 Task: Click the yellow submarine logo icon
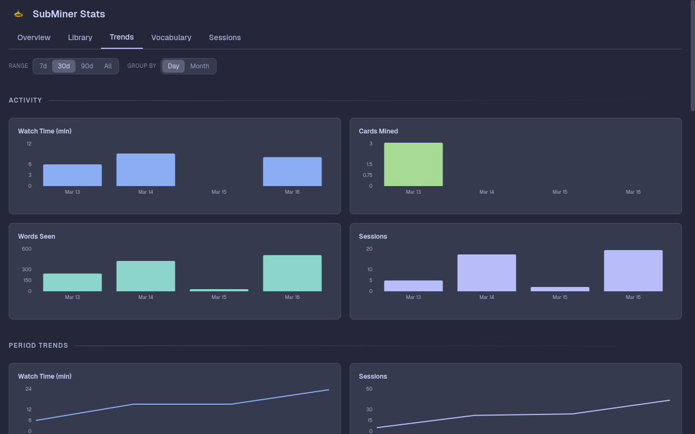[18, 14]
